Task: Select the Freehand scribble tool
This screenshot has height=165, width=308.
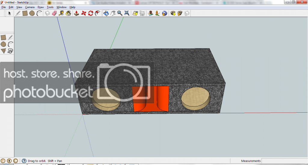Action: pyautogui.click(x=11, y=51)
